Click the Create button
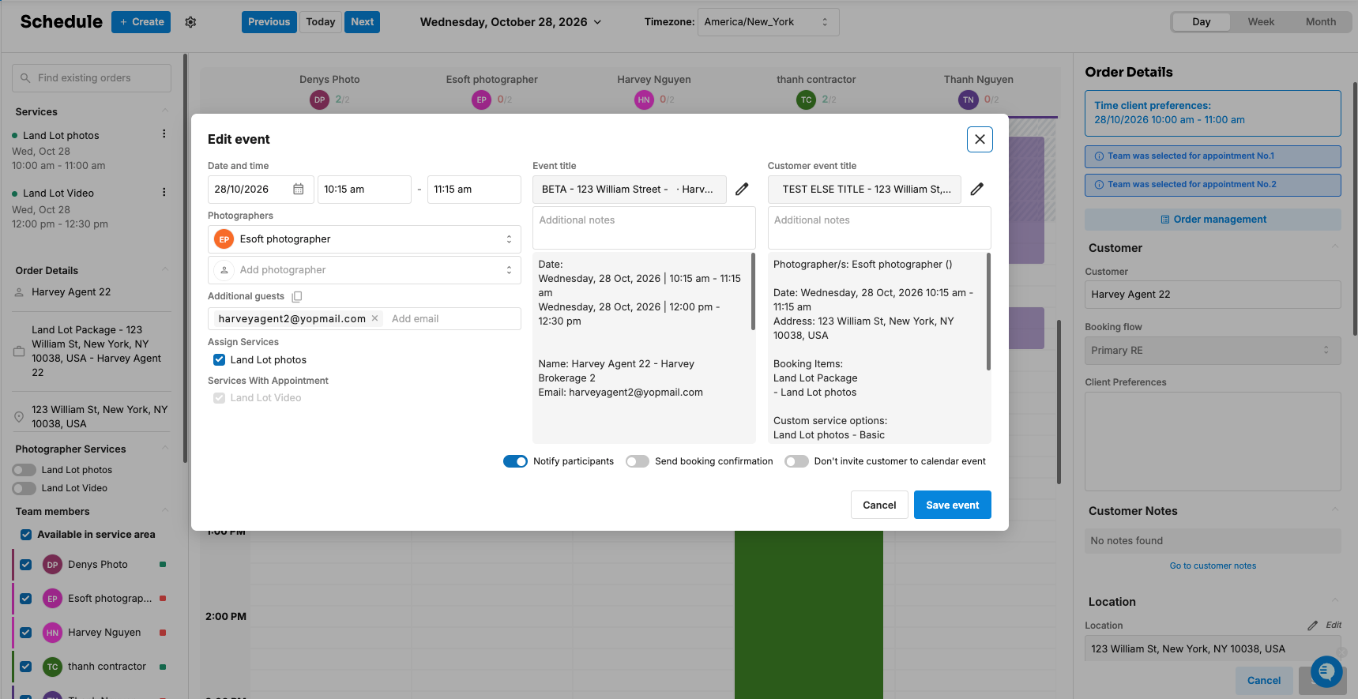This screenshot has height=699, width=1358. tap(141, 22)
